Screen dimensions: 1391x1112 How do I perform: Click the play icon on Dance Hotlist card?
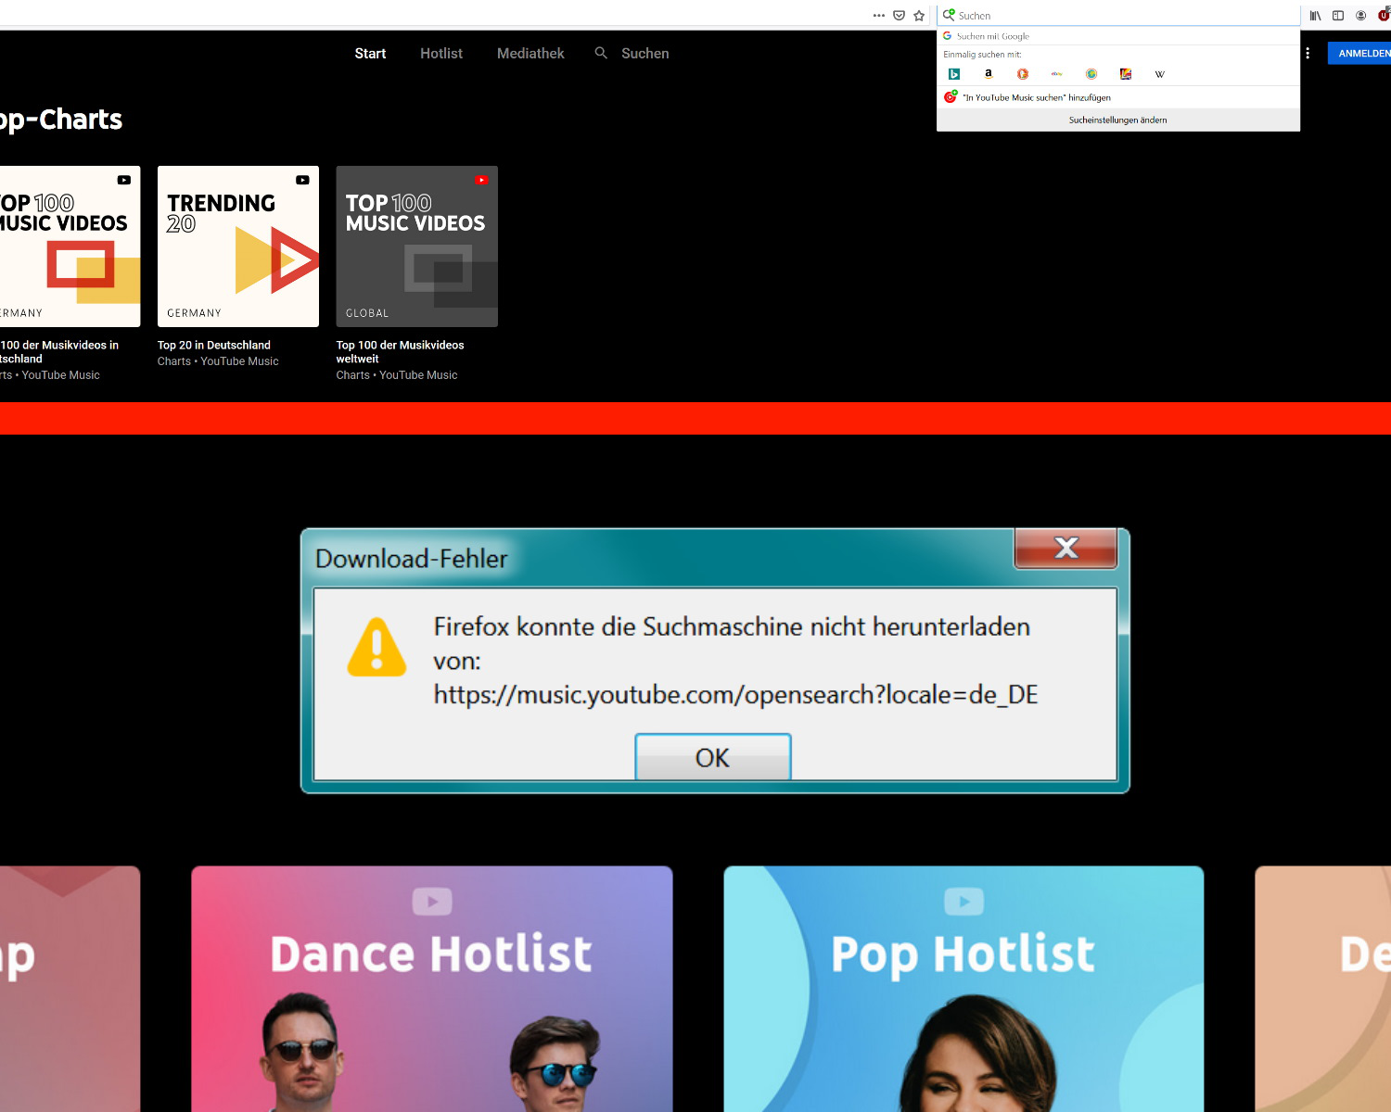point(432,901)
